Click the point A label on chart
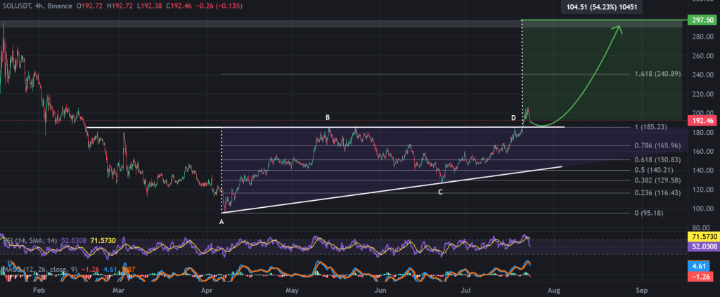This screenshot has height=297, width=720. (221, 220)
